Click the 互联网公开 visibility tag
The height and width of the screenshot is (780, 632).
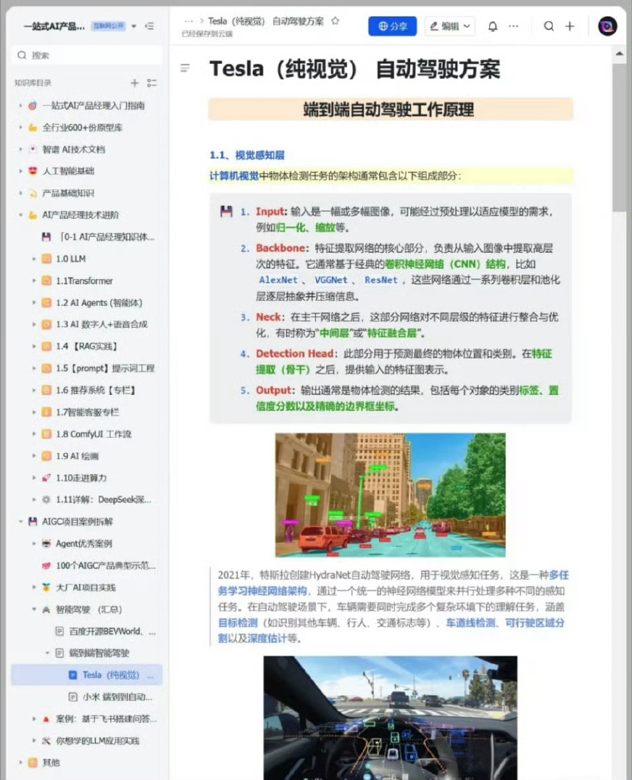point(109,26)
